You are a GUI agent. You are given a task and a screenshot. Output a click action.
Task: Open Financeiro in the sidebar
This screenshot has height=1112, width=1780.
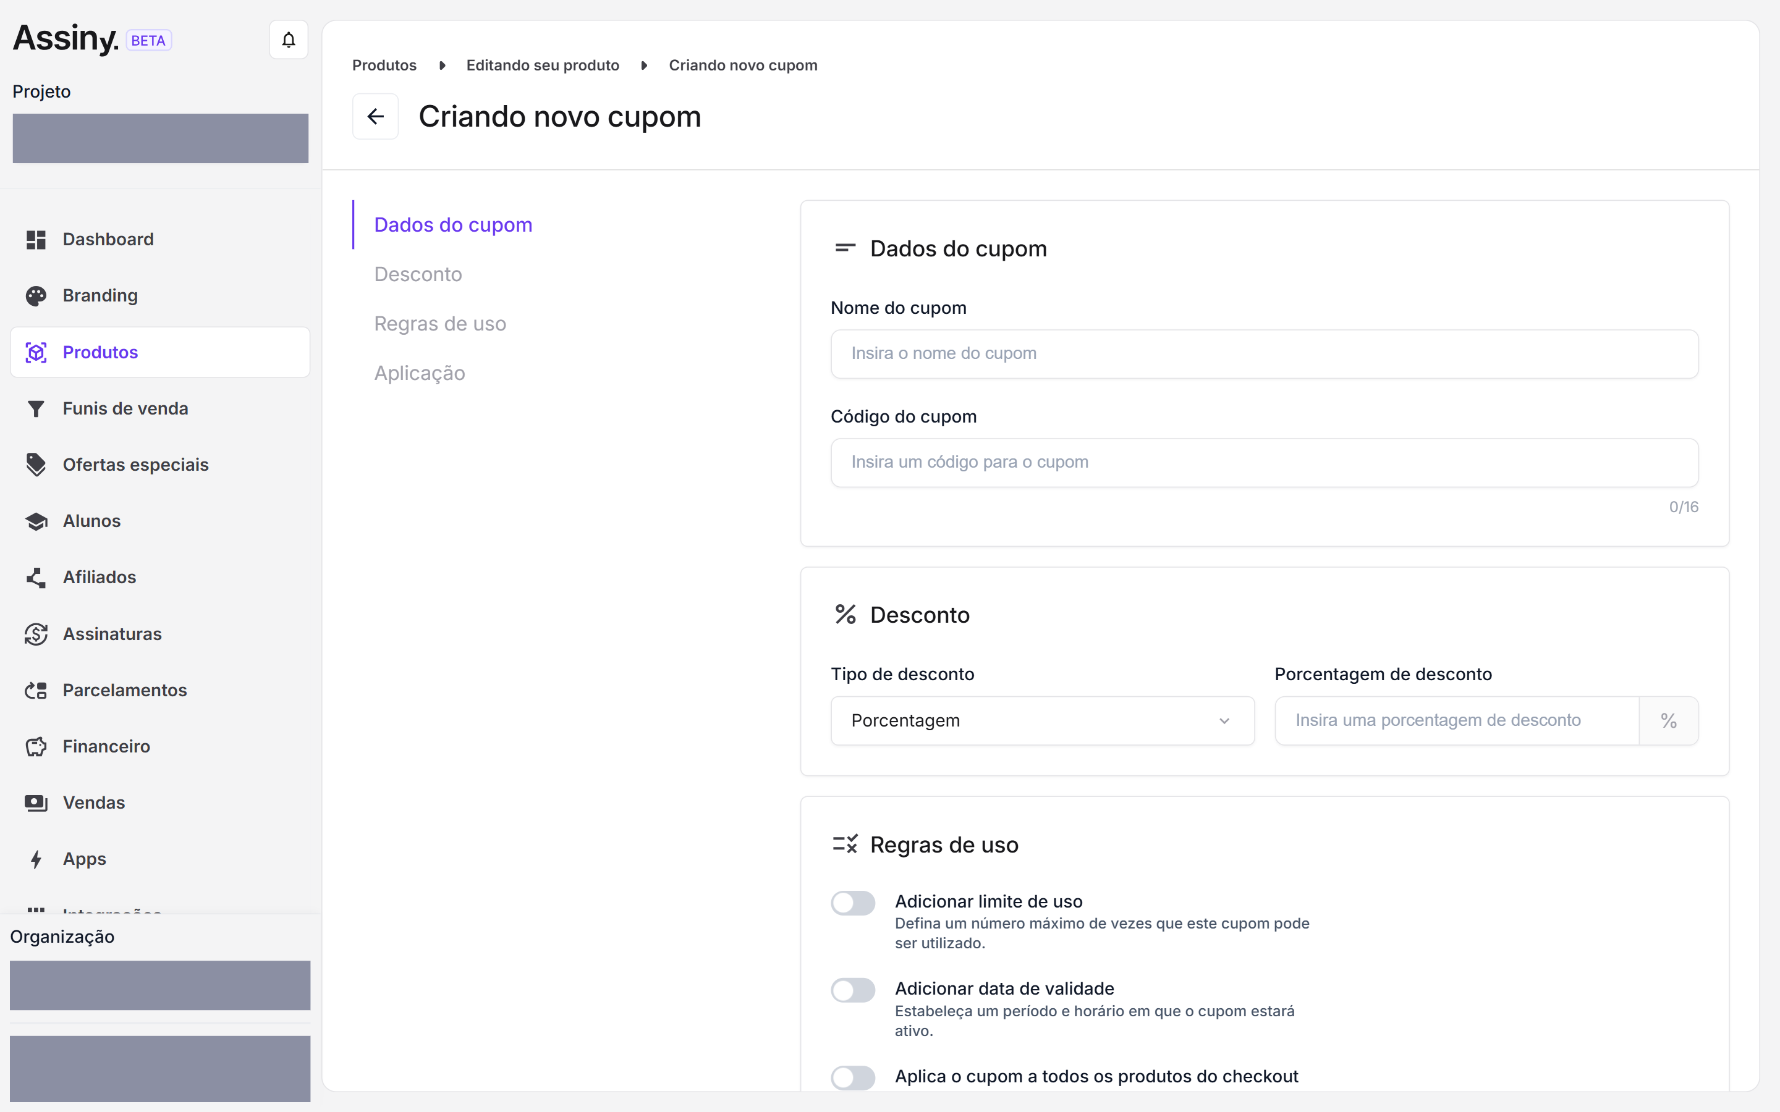point(159,746)
